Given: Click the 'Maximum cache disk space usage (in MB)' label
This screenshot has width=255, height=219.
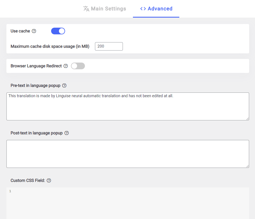Looking at the screenshot, I should (50, 46).
